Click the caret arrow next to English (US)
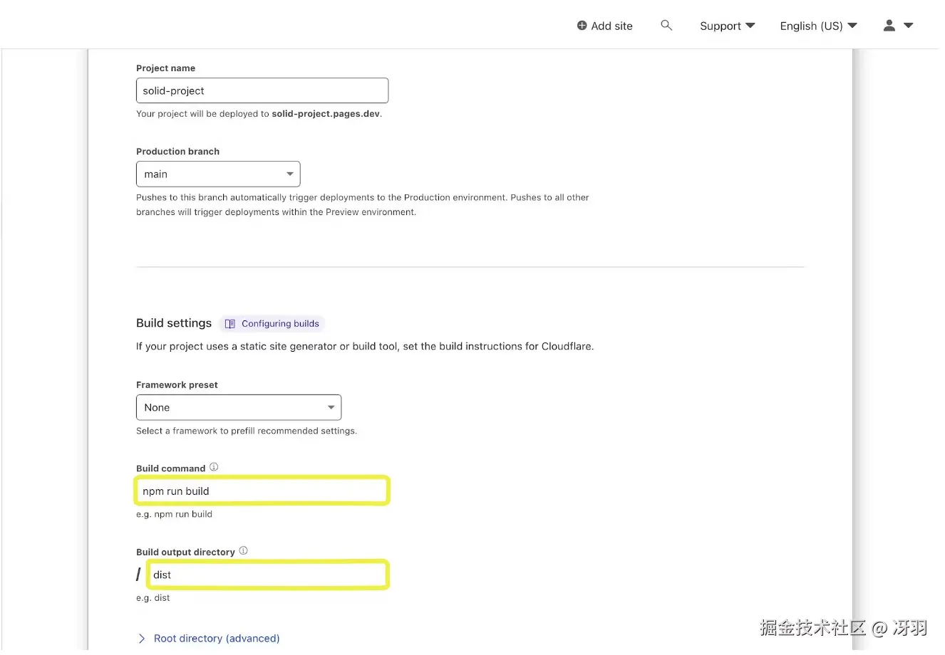This screenshot has height=655, width=945. 852,26
